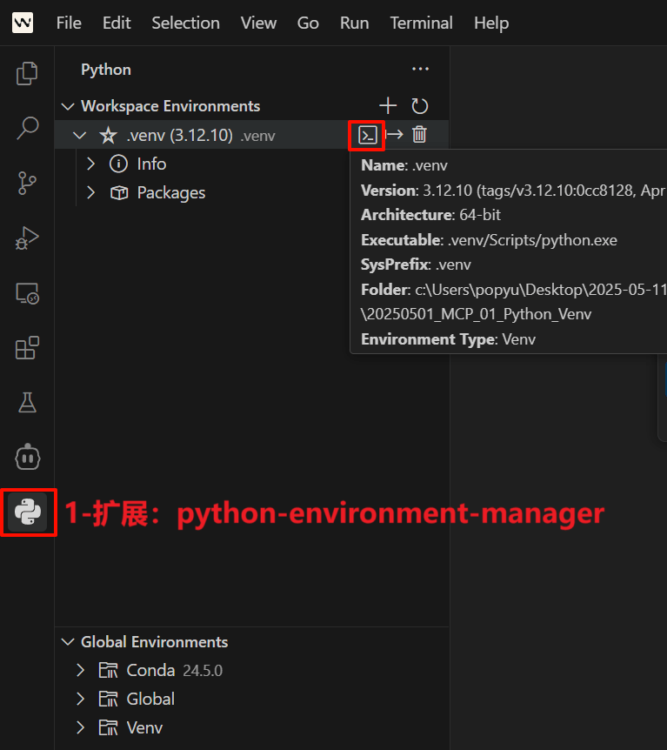Click the Python panel title

tap(106, 70)
